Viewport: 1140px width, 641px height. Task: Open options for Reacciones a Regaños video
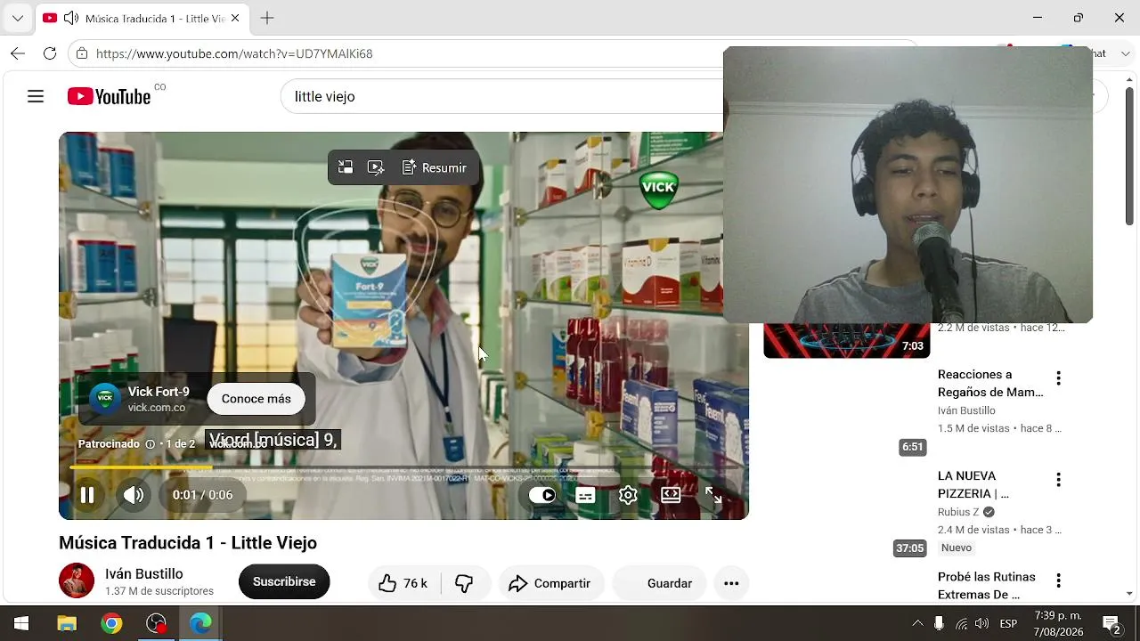click(1058, 378)
